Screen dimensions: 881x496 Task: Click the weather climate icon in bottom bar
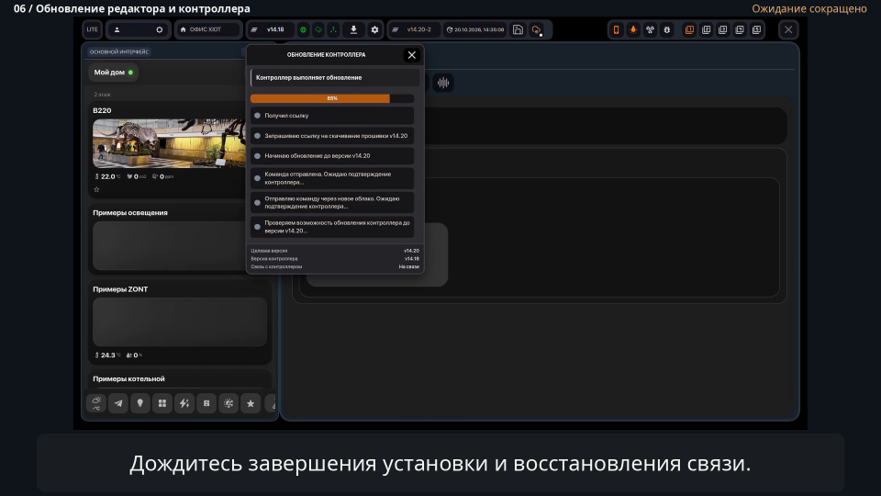coord(96,403)
